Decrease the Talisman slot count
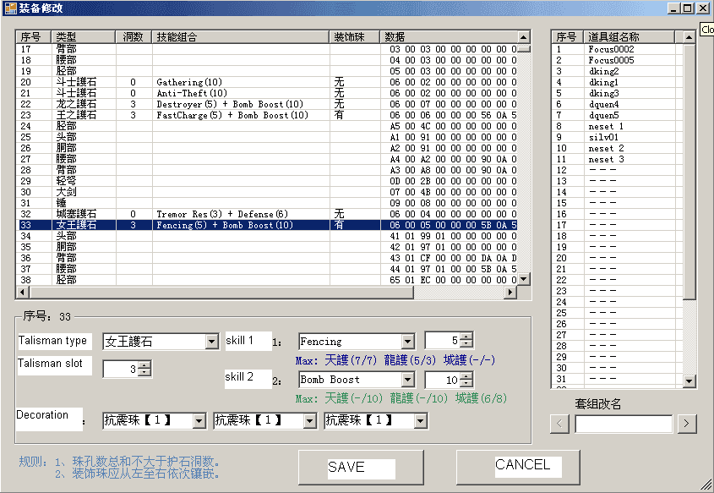The width and height of the screenshot is (714, 493). [144, 372]
